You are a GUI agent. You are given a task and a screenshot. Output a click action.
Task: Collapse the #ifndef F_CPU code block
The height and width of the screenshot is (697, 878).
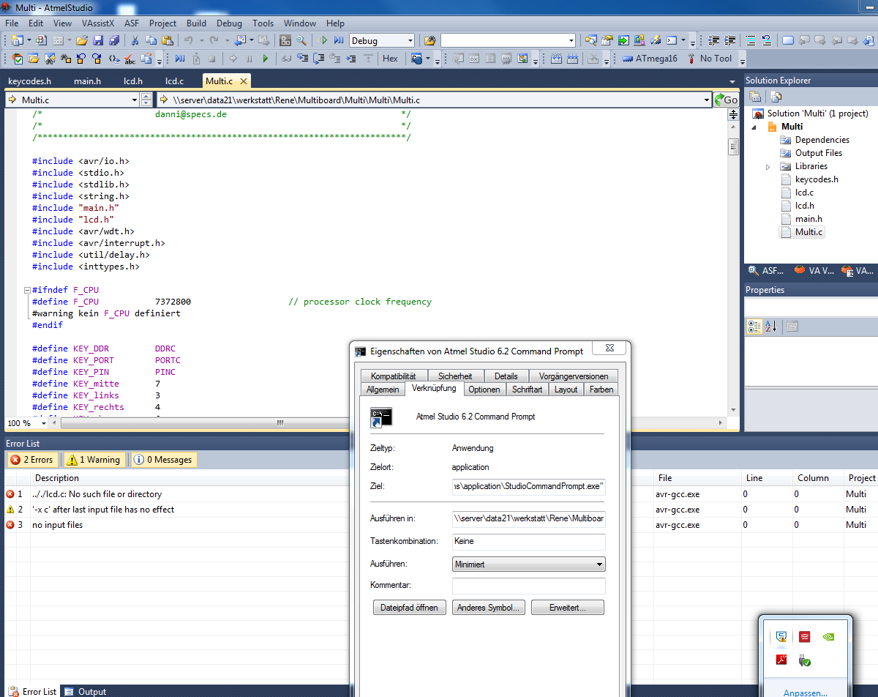pyautogui.click(x=27, y=290)
